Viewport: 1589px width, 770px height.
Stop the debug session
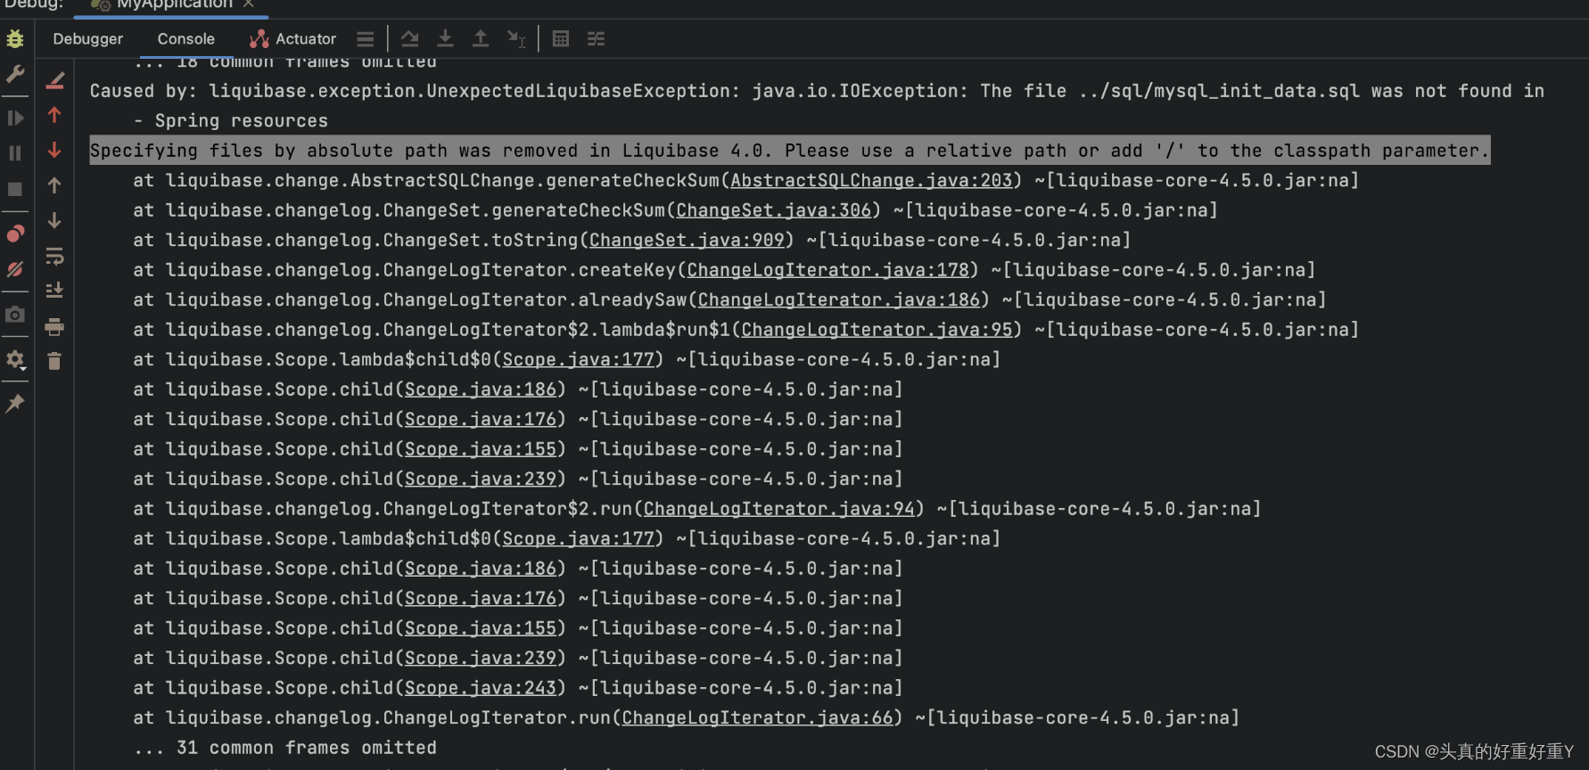(15, 188)
